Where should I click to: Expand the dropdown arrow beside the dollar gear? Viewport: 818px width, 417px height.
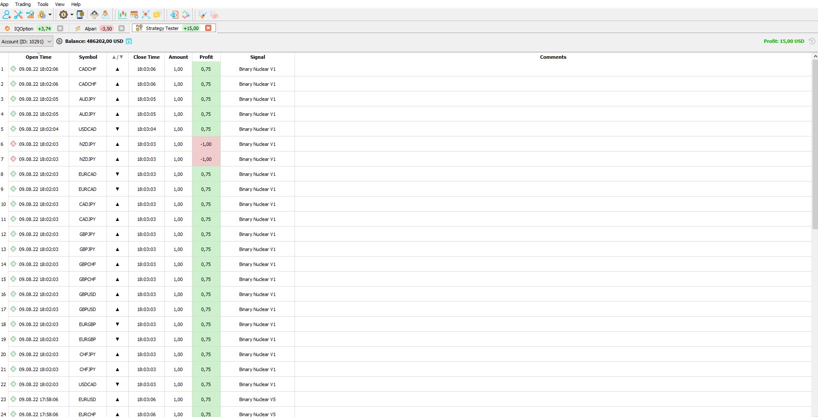click(x=72, y=15)
